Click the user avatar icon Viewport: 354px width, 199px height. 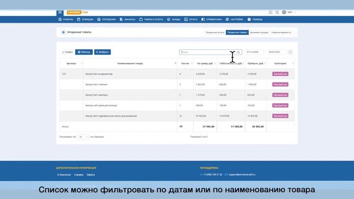(x=284, y=12)
